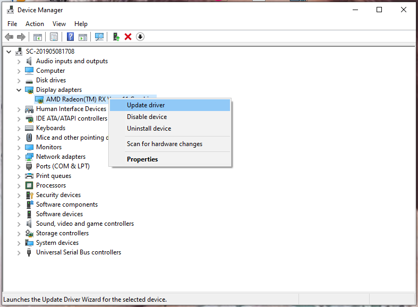Expand the Storage controllers category
Image resolution: width=418 pixels, height=307 pixels.
click(19, 234)
